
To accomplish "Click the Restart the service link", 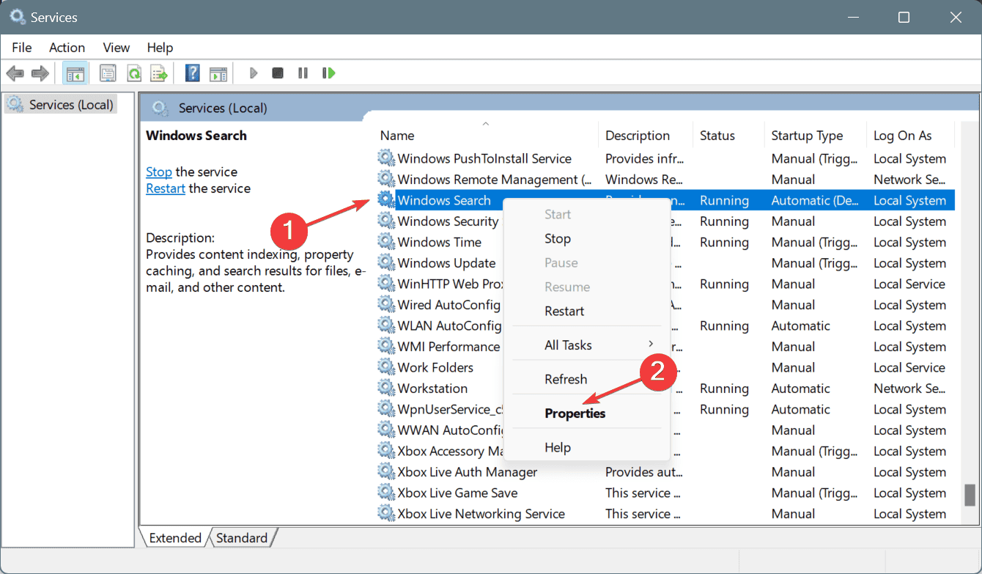I will click(166, 188).
